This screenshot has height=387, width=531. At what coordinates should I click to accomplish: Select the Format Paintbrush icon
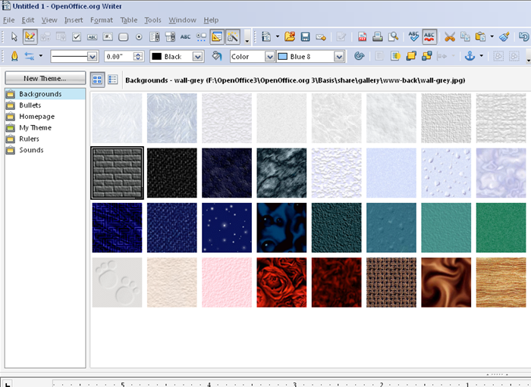point(504,36)
